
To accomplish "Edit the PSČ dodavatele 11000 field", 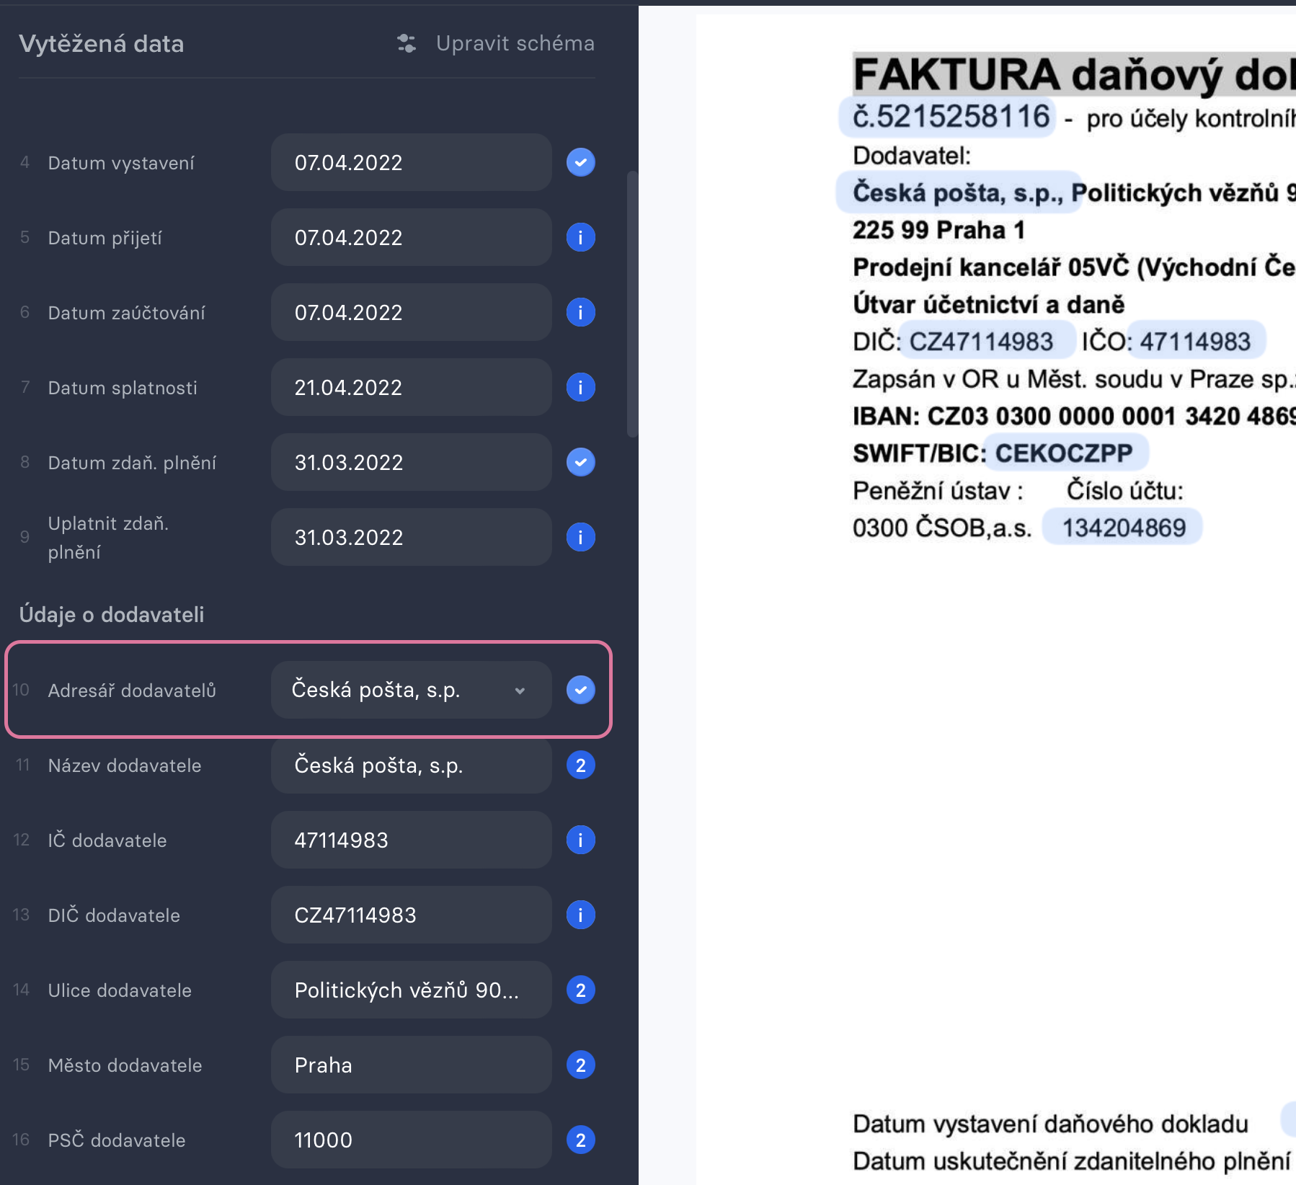I will (x=412, y=1140).
